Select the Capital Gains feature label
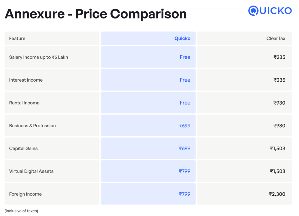The image size is (299, 216). pos(24,148)
